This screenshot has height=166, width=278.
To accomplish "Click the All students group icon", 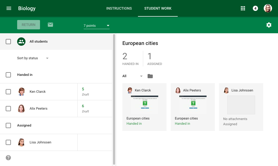I will 21,42.
